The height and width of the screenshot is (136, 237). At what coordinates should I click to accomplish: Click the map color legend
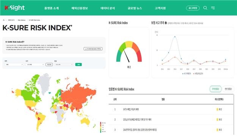[103, 127]
